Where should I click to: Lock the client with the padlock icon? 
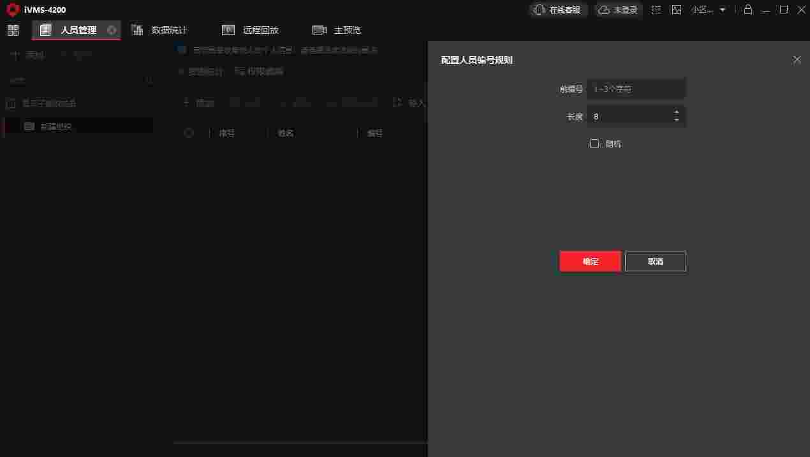[748, 10]
